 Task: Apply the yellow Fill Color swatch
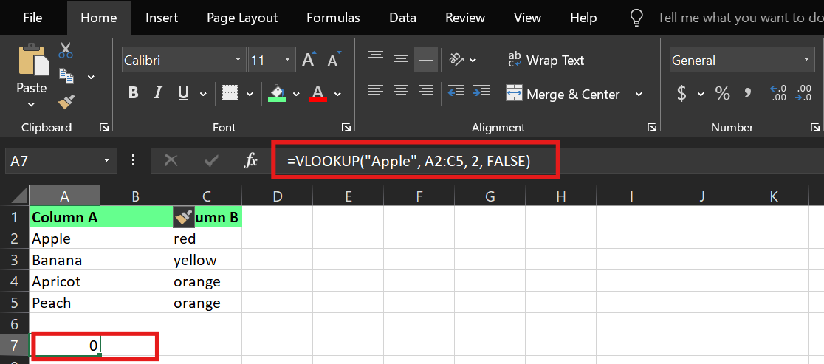tap(278, 94)
